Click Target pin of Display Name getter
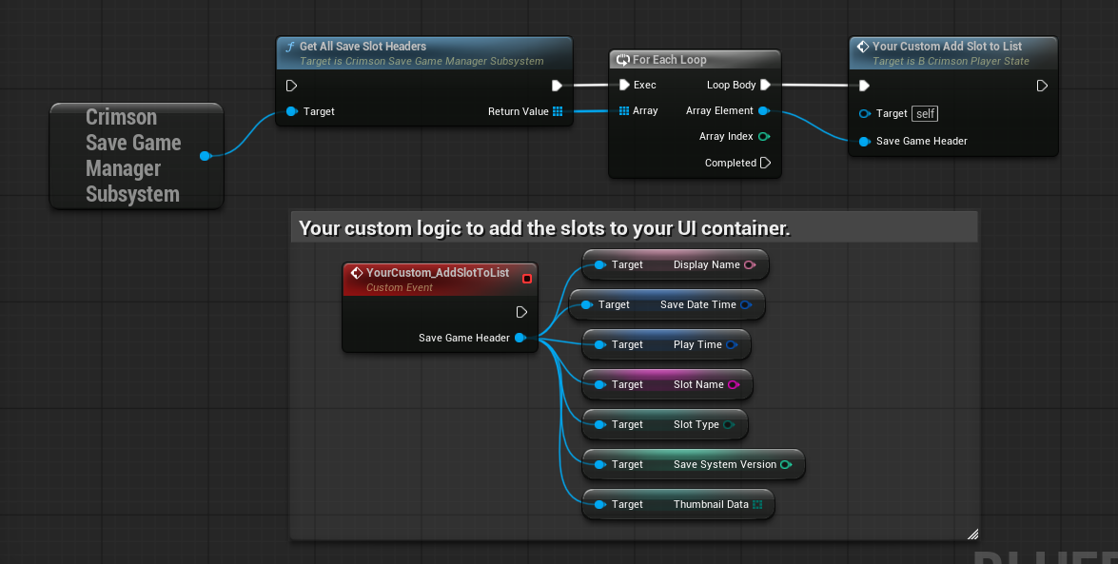The image size is (1118, 564). (599, 264)
